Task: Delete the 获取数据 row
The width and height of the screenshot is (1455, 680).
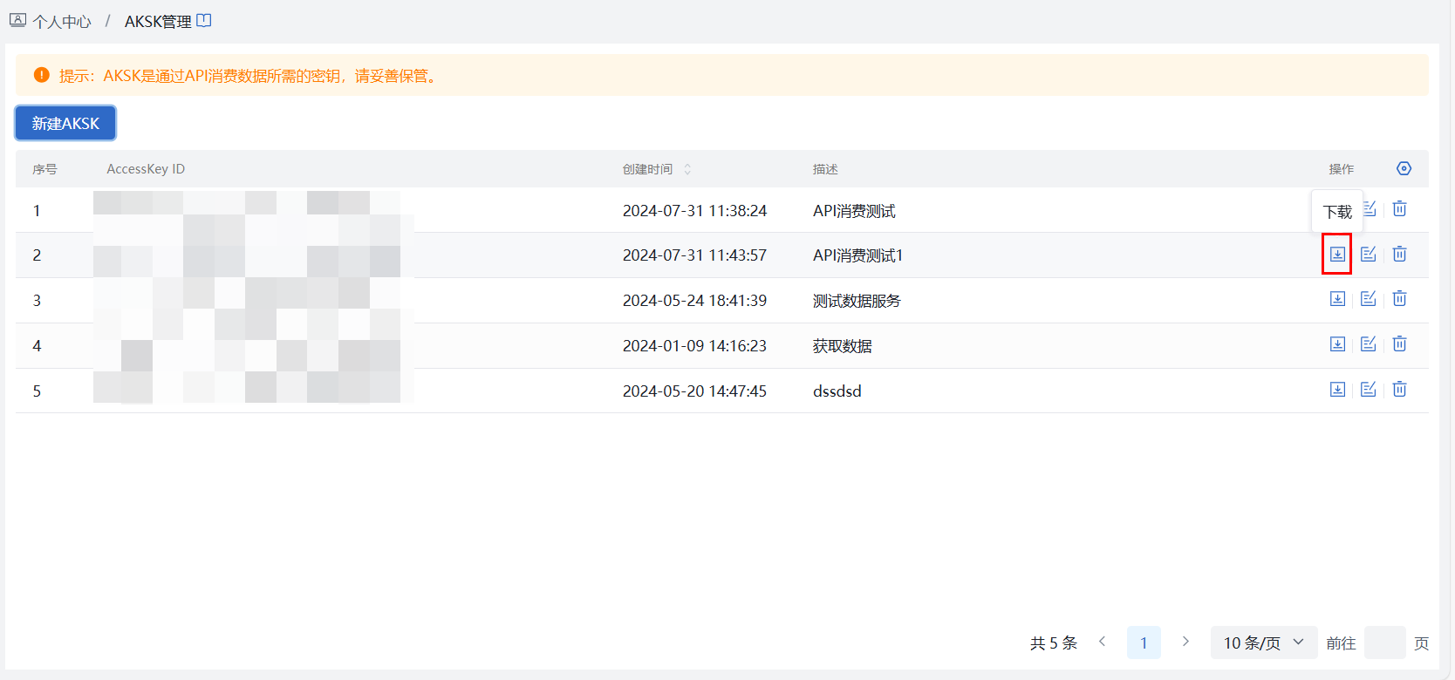Action: [1399, 344]
